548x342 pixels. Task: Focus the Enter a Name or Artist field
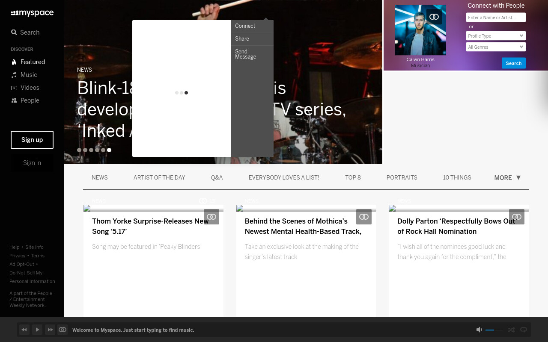(496, 18)
